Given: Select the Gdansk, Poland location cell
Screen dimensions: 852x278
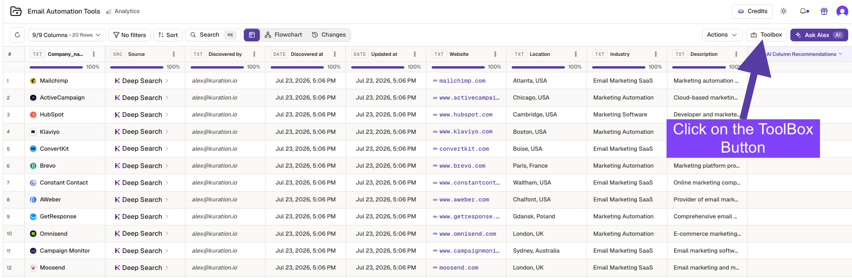Looking at the screenshot, I should (x=547, y=216).
